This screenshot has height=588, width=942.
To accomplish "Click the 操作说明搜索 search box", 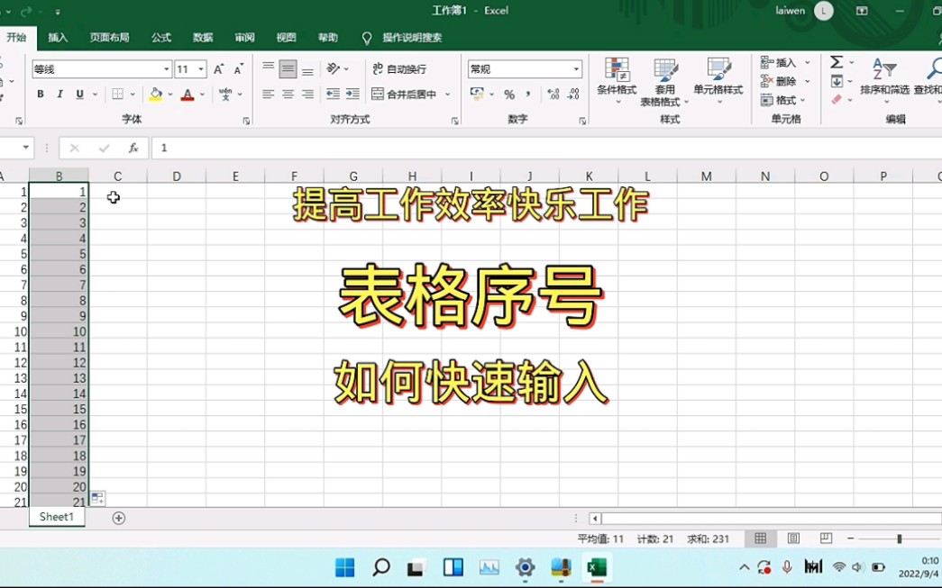I will click(410, 38).
